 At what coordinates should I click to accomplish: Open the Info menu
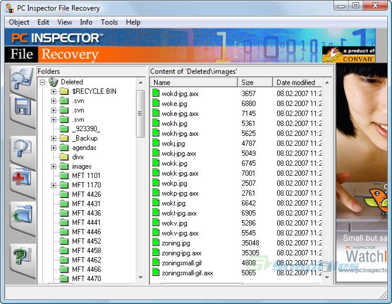pos(86,22)
